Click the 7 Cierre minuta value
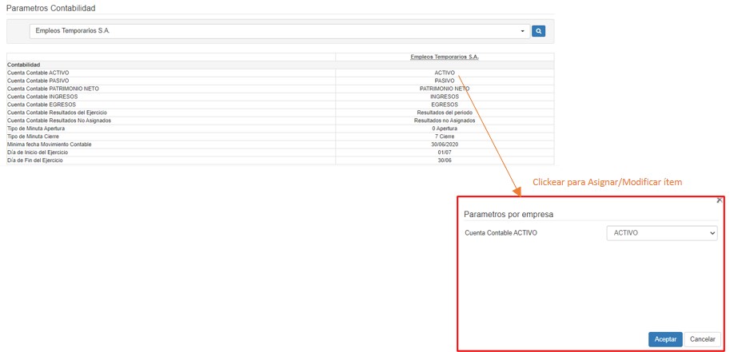This screenshot has width=734, height=352. click(x=445, y=136)
